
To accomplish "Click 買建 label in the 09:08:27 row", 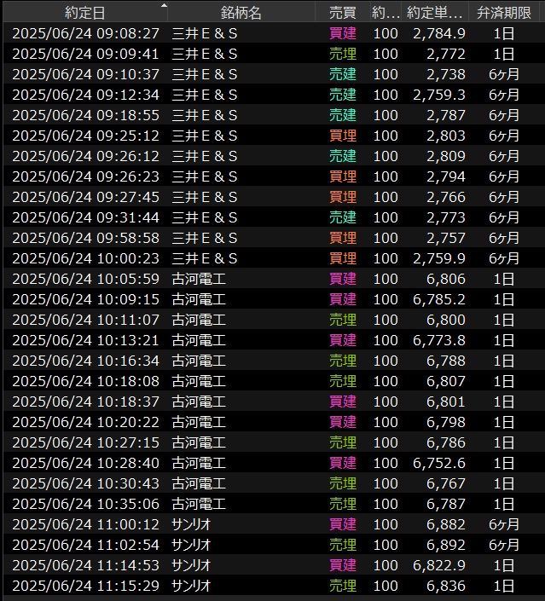I will [343, 33].
